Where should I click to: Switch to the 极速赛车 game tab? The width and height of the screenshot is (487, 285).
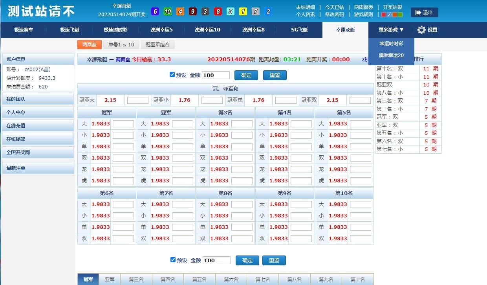click(24, 30)
